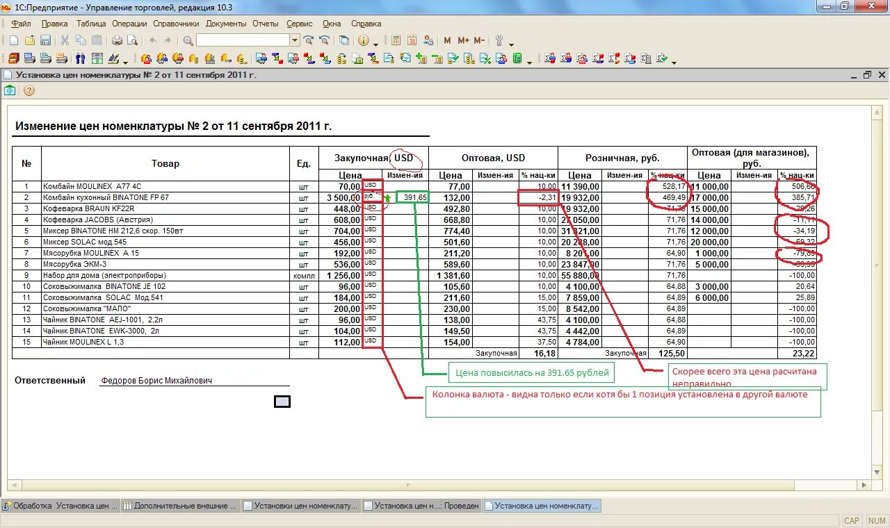
Task: Open the windows list icon
Action: (343, 40)
